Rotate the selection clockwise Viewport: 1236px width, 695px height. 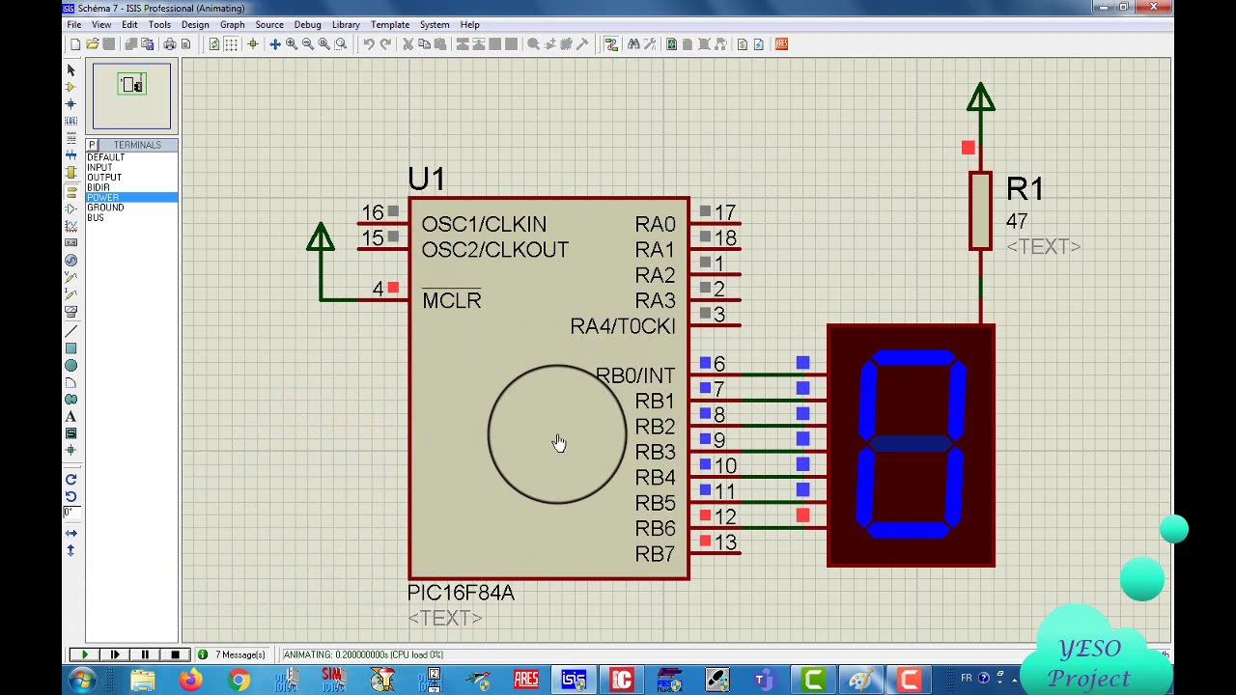point(70,480)
